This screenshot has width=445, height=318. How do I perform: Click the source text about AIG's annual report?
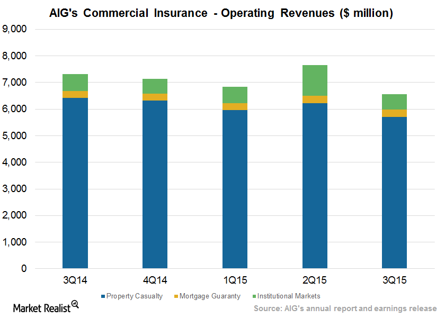pyautogui.click(x=345, y=308)
